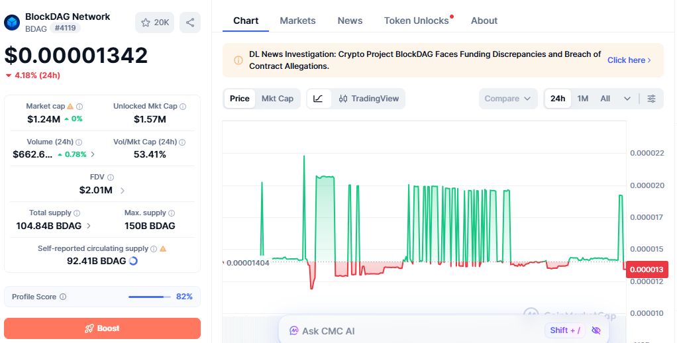Open the Profile Score info icon
This screenshot has width=677, height=343.
click(63, 297)
